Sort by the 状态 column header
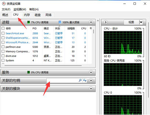The height and width of the screenshot is (115, 150). click(x=57, y=28)
